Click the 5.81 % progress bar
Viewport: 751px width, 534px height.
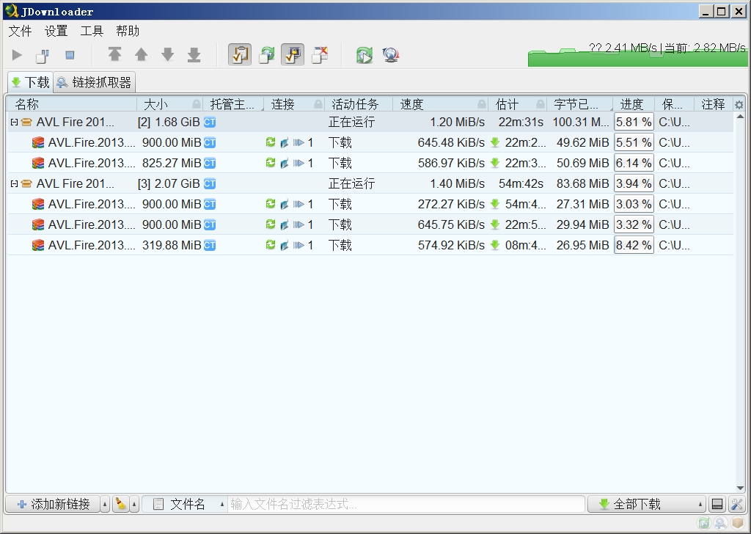coord(634,122)
